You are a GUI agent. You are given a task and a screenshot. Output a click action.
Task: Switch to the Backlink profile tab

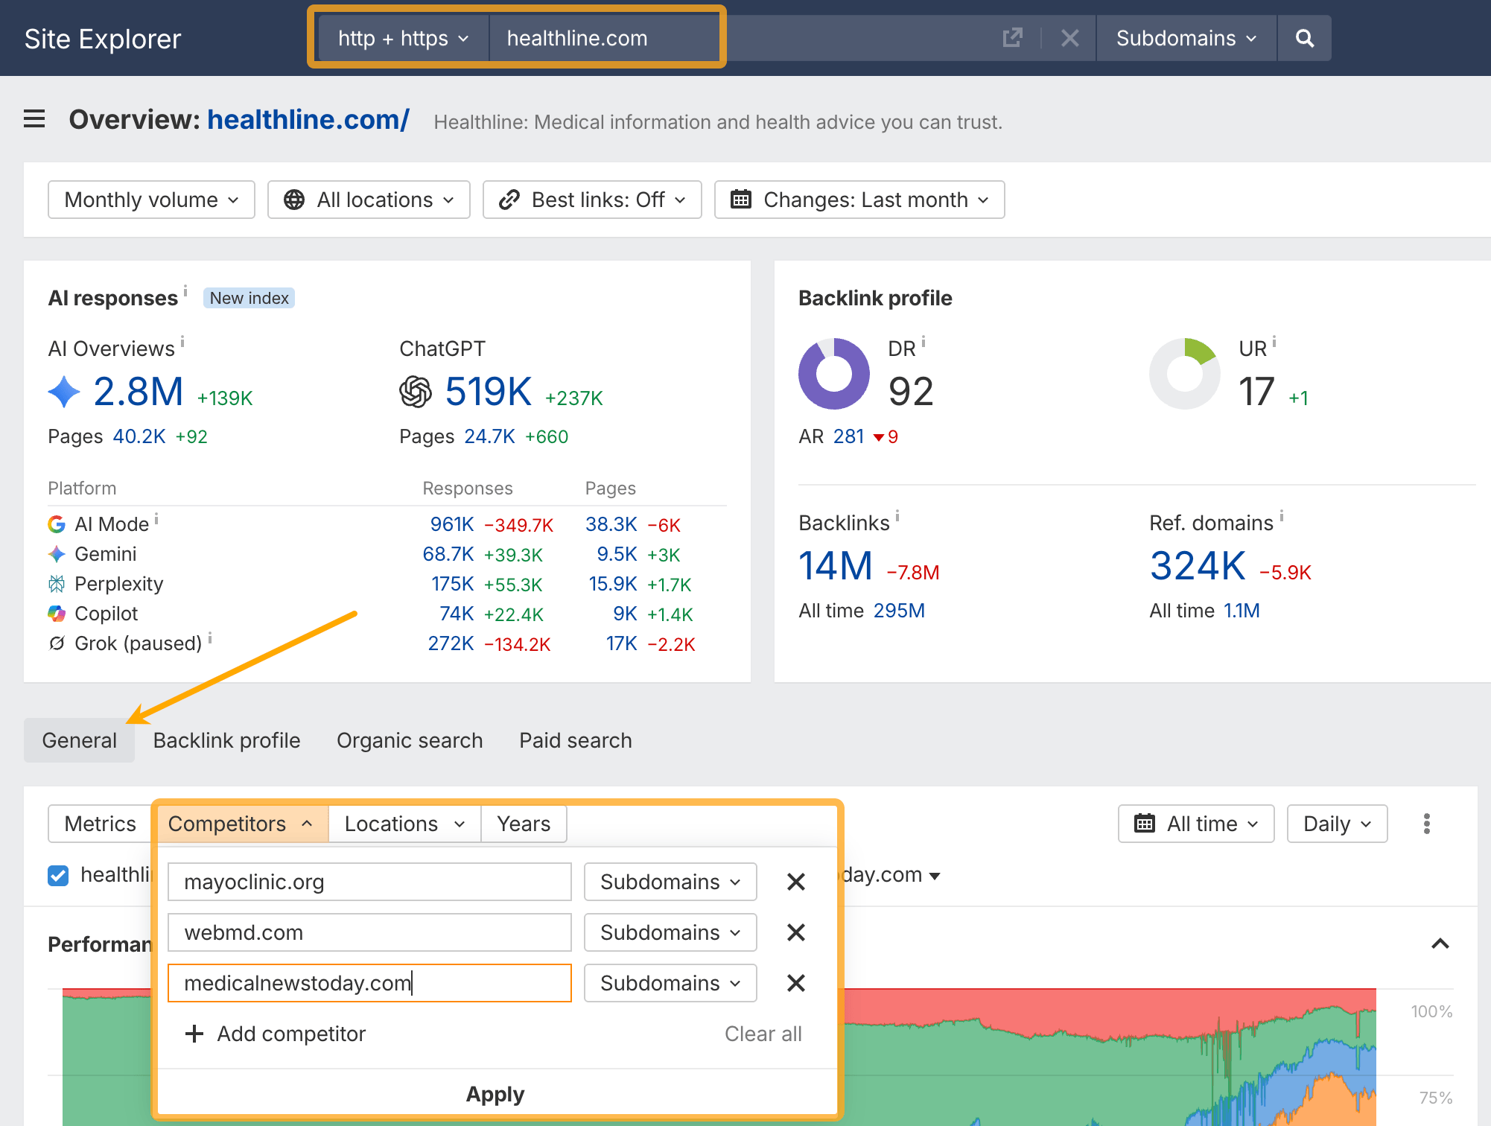coord(226,740)
